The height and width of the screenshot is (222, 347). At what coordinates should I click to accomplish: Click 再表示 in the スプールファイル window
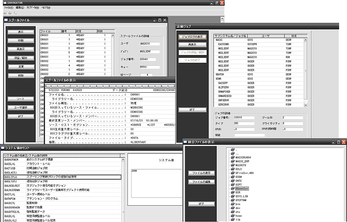coord(21,49)
